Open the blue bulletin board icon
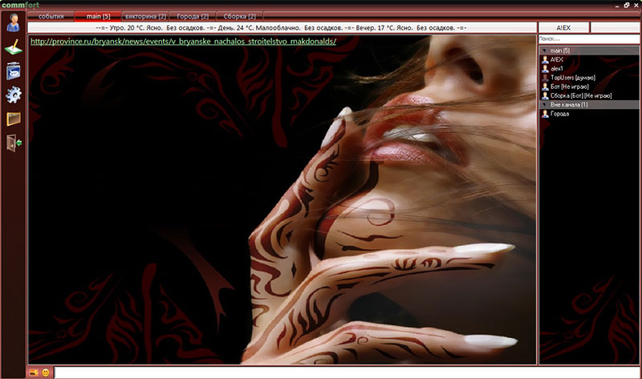This screenshot has width=642, height=379. click(x=13, y=71)
